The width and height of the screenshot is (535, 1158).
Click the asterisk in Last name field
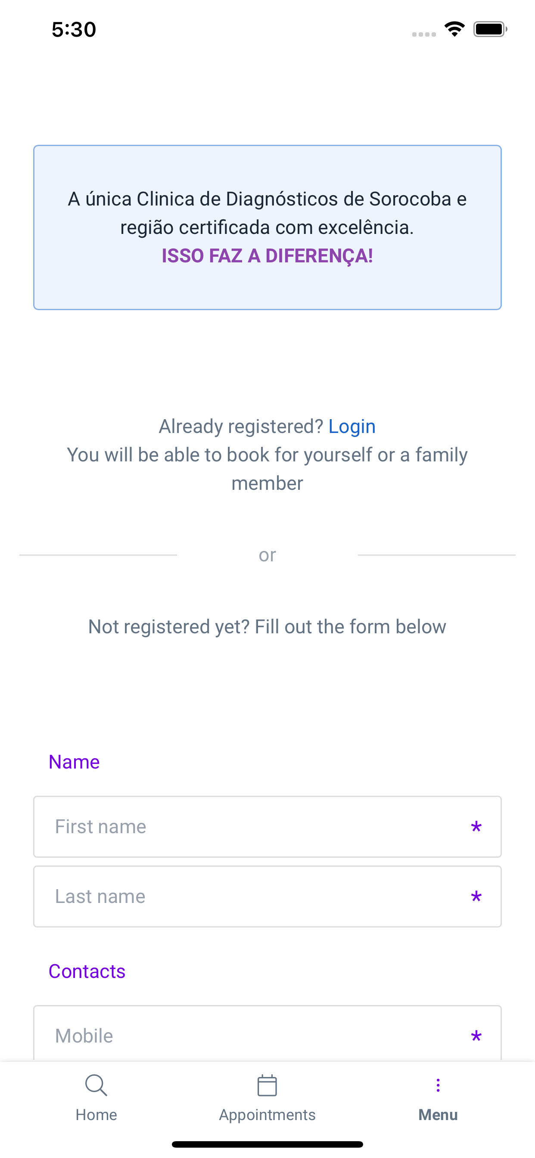click(x=476, y=898)
